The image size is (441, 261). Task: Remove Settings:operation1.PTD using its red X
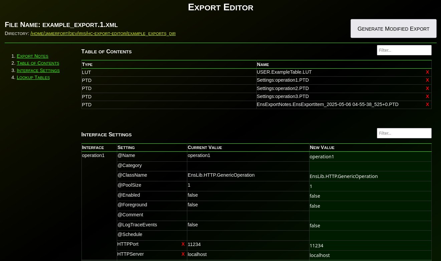(427, 80)
